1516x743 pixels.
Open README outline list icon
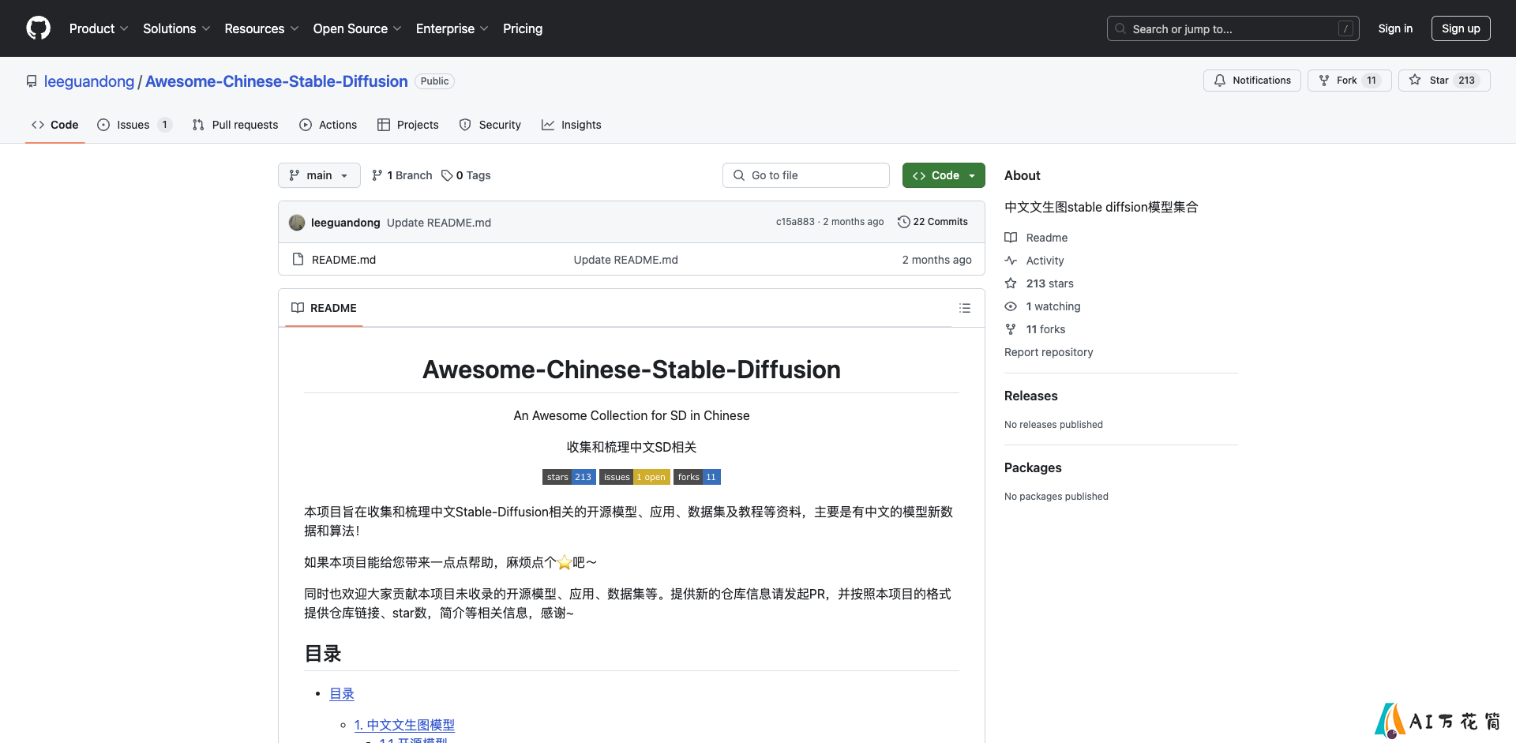click(x=964, y=308)
